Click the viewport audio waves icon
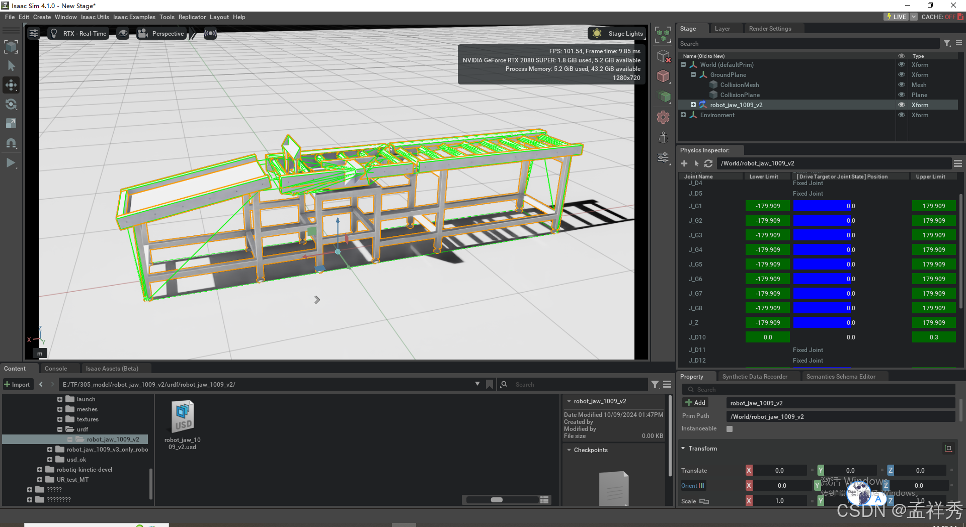This screenshot has height=527, width=966. point(210,33)
